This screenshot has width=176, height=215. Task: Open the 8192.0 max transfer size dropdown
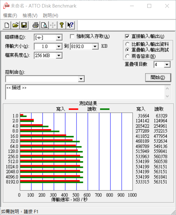point(95,46)
